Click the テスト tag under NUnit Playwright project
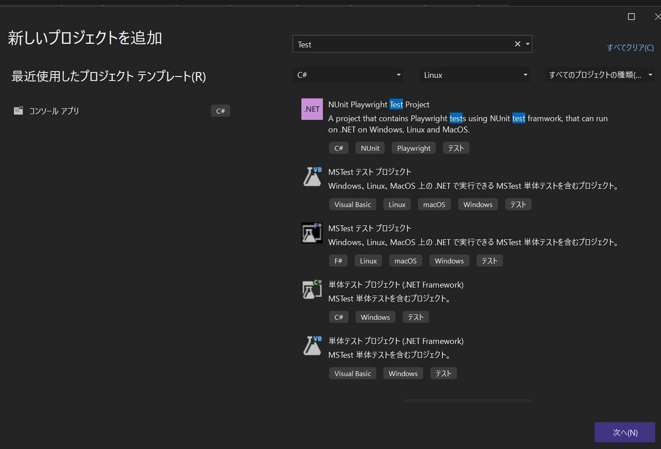Image resolution: width=661 pixels, height=449 pixels. point(456,148)
